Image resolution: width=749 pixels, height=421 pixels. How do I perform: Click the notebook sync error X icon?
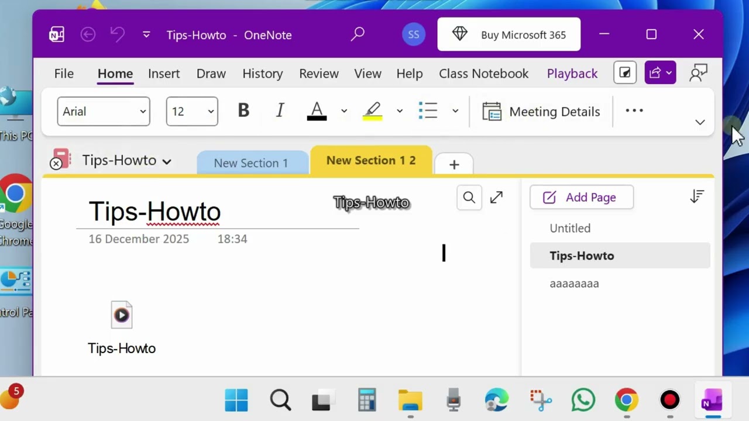tap(56, 164)
